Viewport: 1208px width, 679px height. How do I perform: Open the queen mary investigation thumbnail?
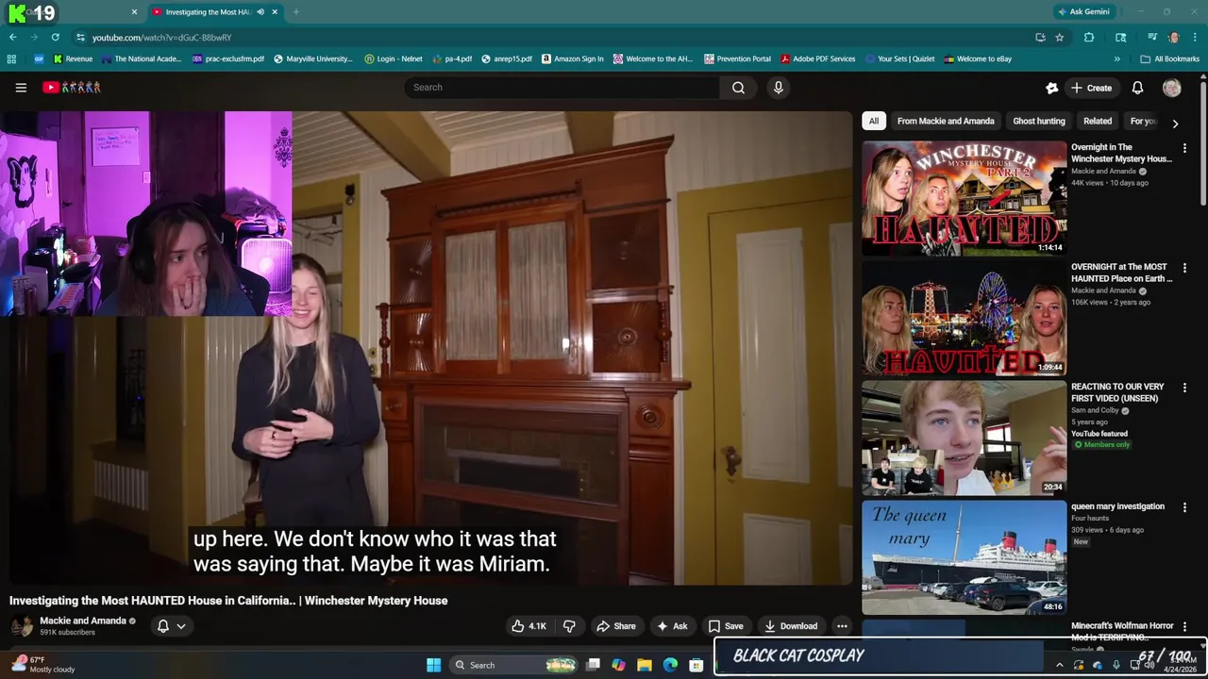(964, 557)
